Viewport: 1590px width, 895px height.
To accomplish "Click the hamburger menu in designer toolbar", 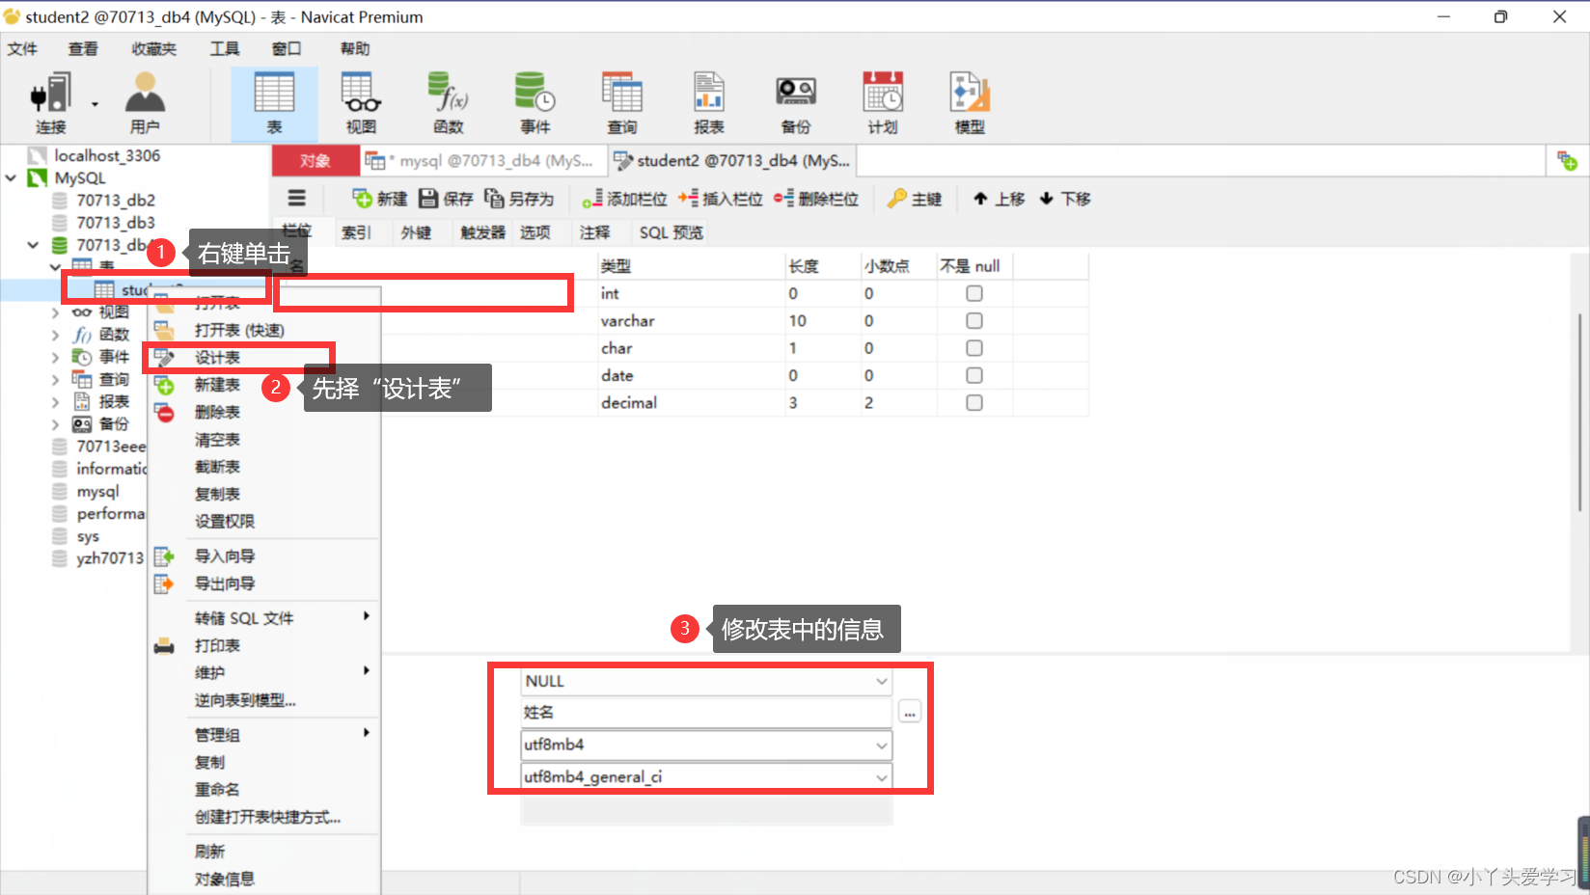I will click(x=297, y=198).
